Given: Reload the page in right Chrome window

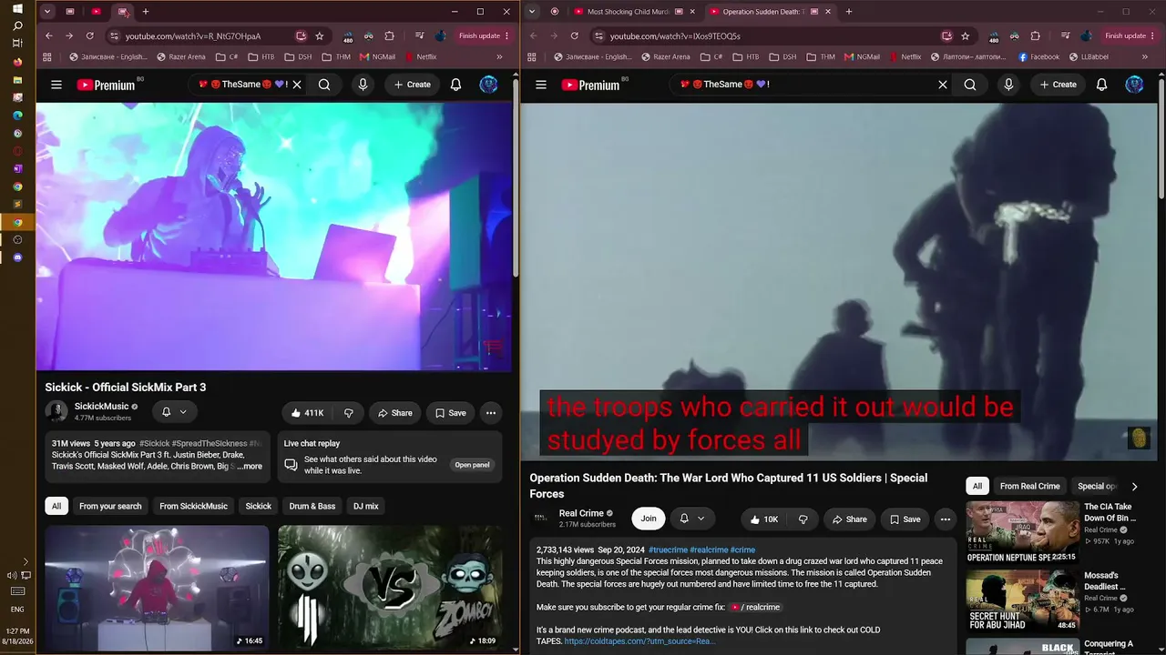Looking at the screenshot, I should (x=574, y=36).
